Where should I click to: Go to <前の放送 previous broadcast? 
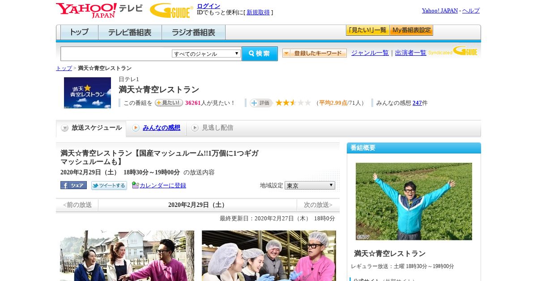77,205
